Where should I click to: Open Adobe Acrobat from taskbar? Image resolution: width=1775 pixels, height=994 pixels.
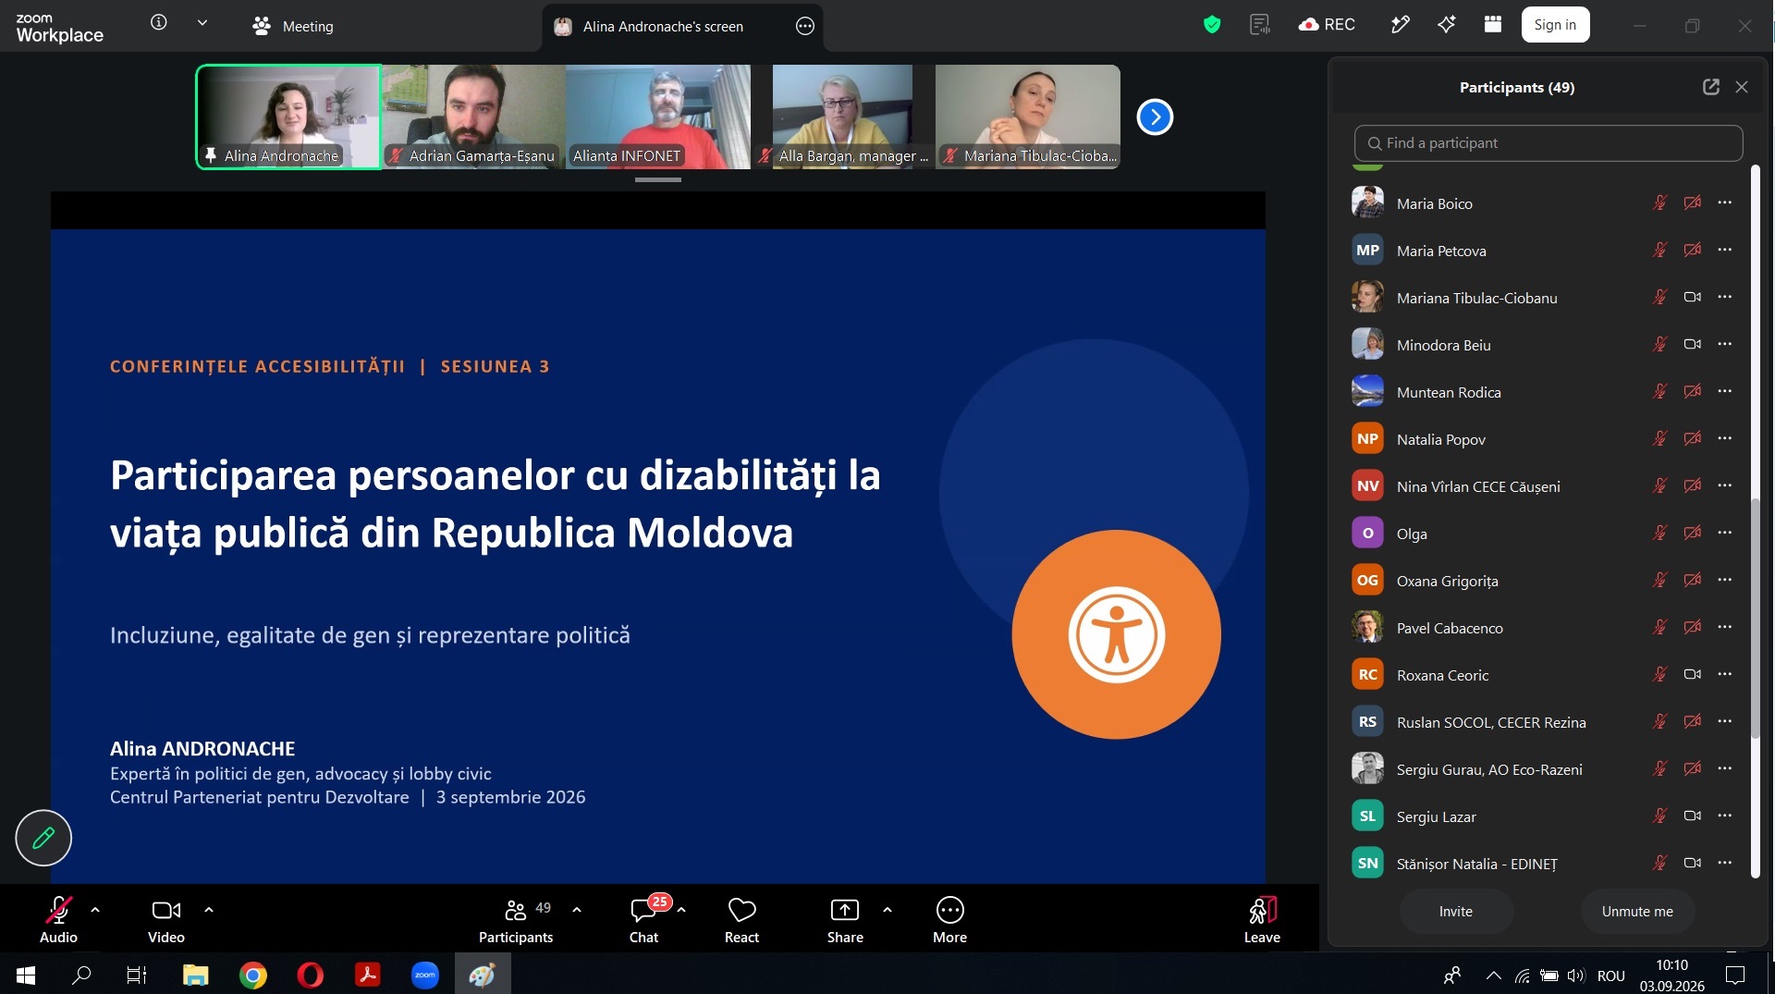click(368, 975)
